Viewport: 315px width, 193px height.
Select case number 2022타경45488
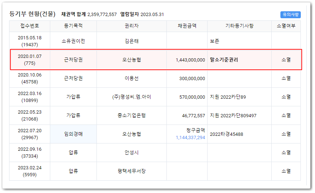pos(227,134)
